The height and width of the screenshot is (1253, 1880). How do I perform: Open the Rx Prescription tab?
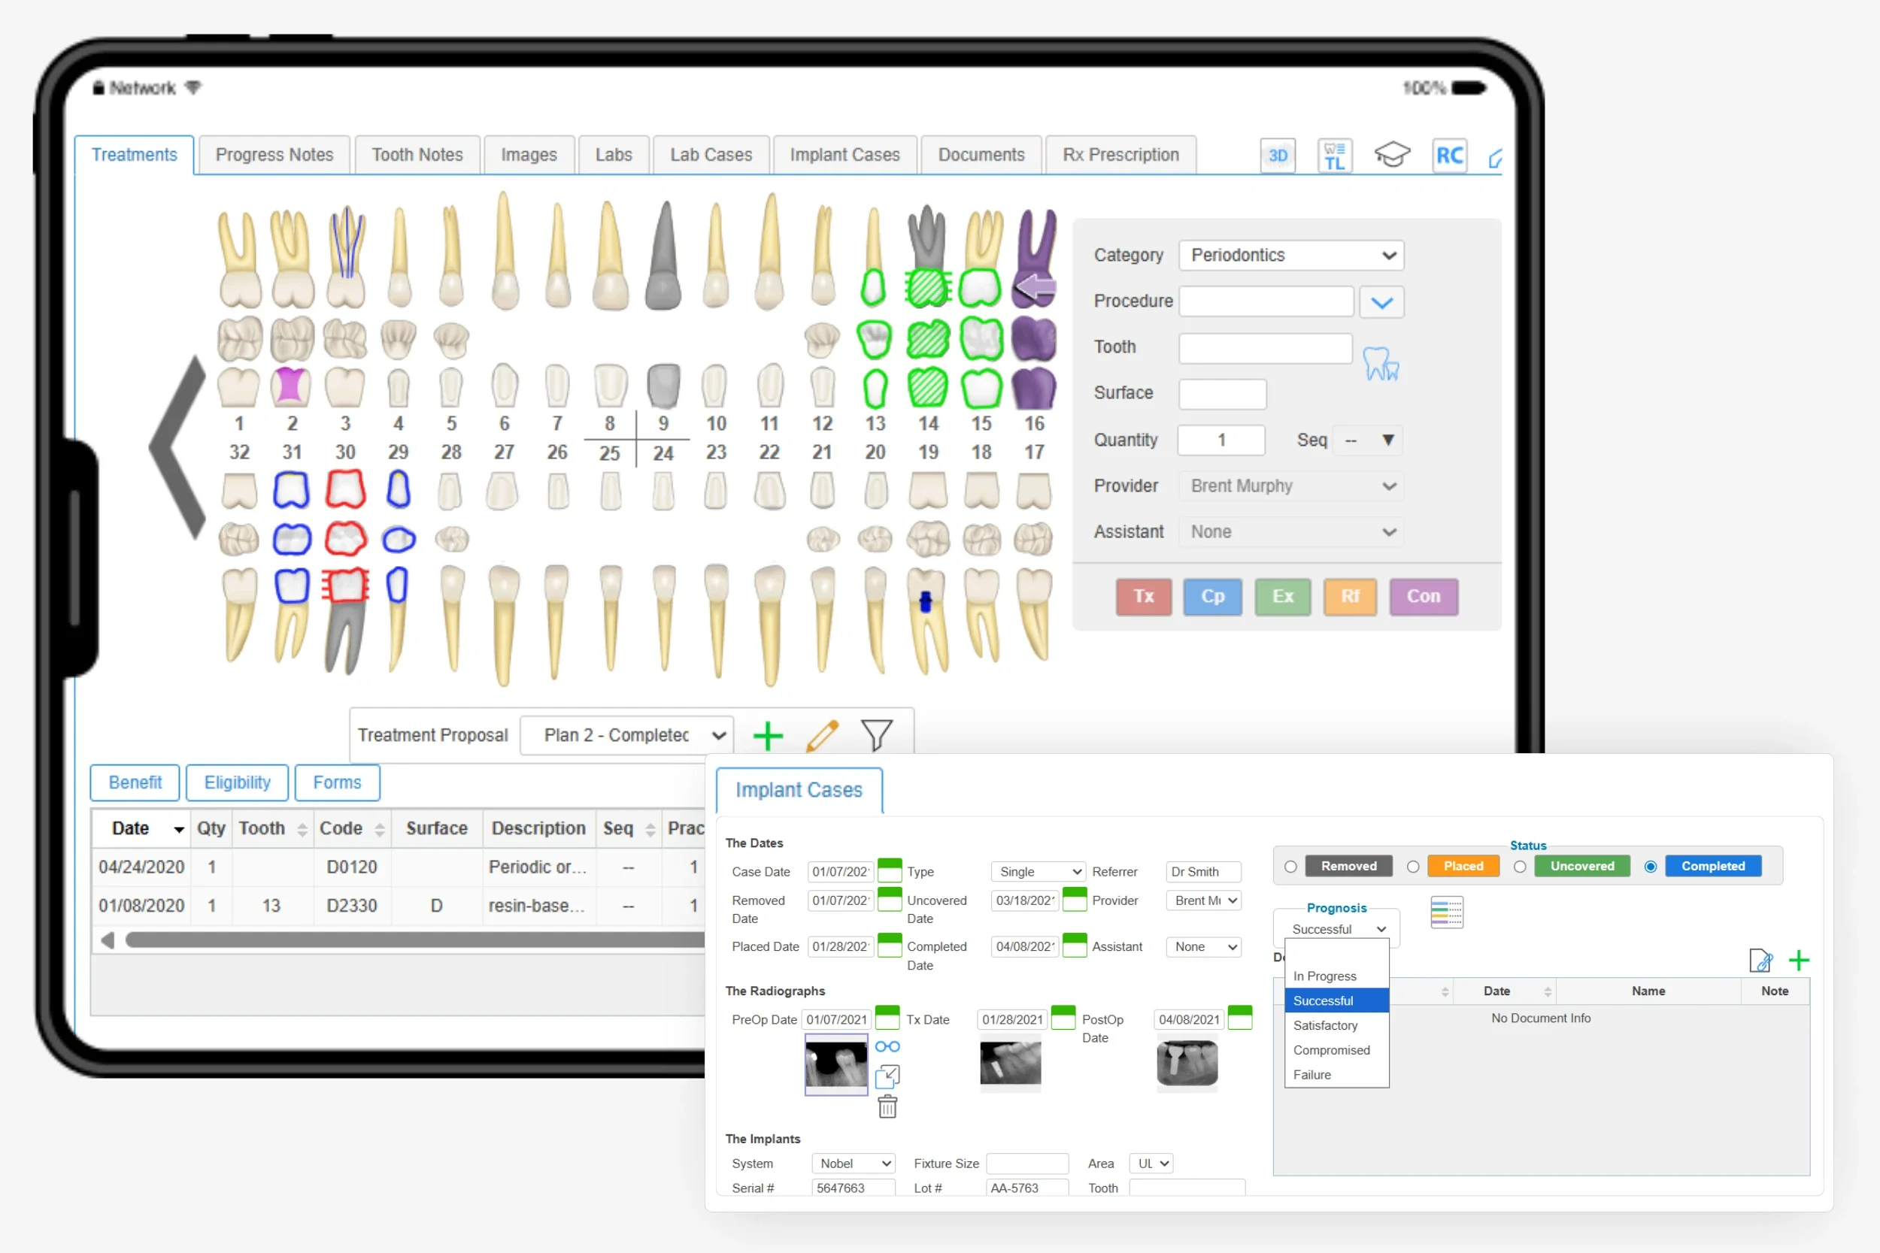coord(1120,154)
